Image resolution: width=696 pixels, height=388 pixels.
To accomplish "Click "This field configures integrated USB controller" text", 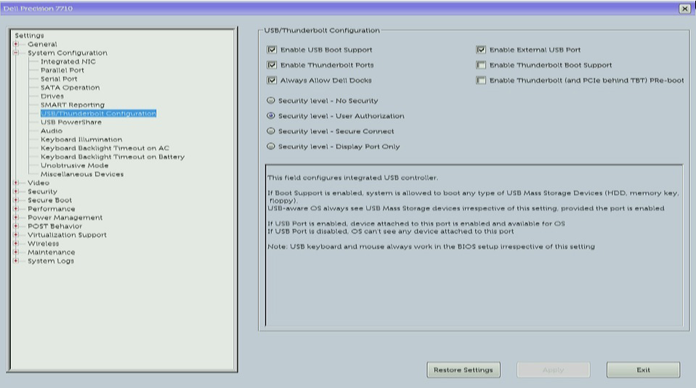I will [352, 178].
